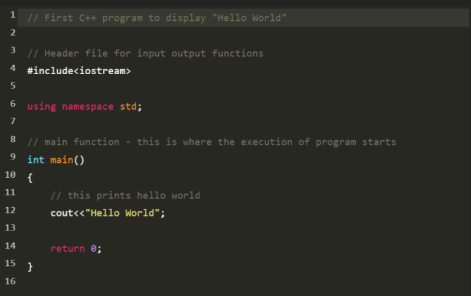Click line number 1 in the gutter
The width and height of the screenshot is (471, 296).
[12, 15]
